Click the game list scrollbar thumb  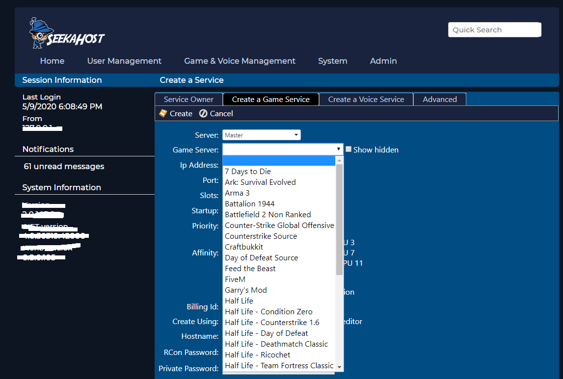339,220
